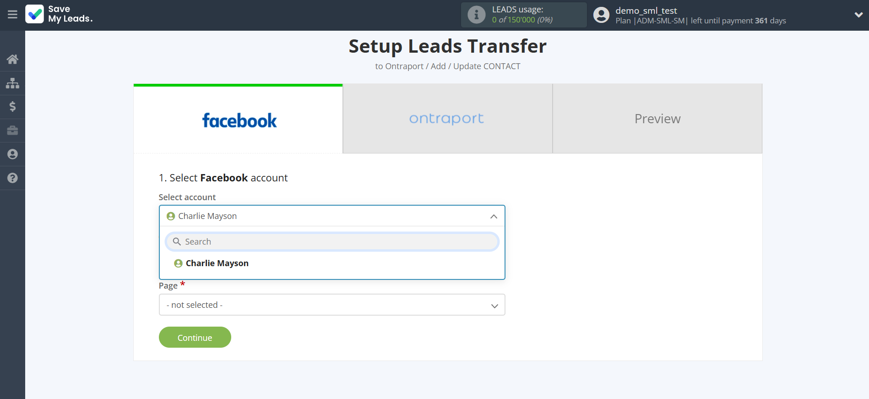Click the briefcase icon in sidebar

(12, 131)
